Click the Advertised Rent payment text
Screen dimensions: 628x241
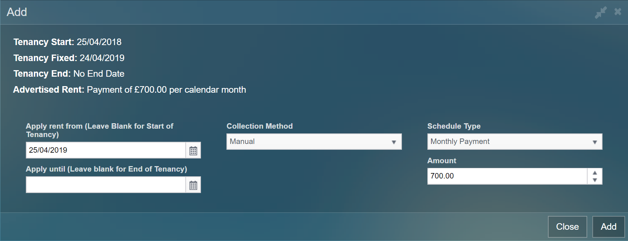click(x=166, y=90)
